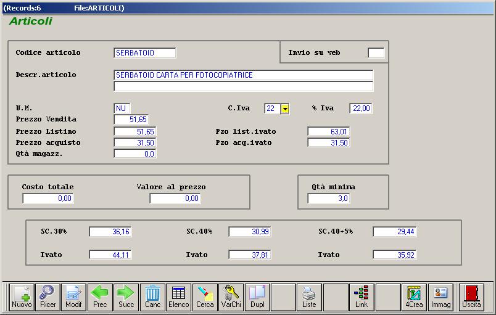Click the Valore al prezzo field

(x=175, y=198)
